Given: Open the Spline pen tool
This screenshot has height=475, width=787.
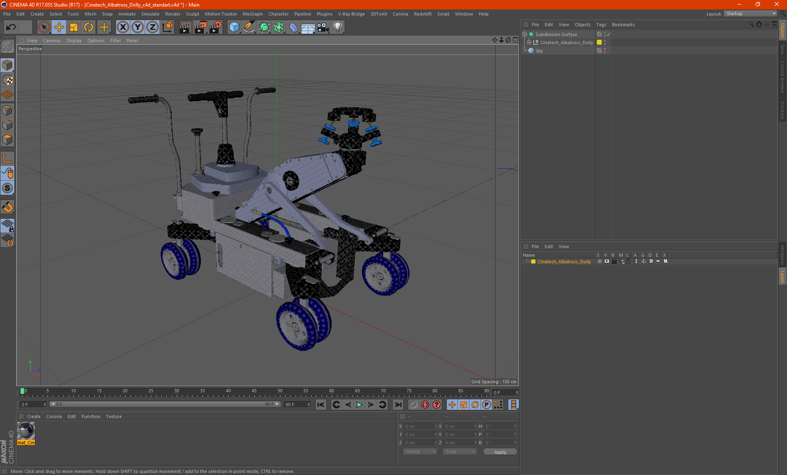Looking at the screenshot, I should coord(249,27).
